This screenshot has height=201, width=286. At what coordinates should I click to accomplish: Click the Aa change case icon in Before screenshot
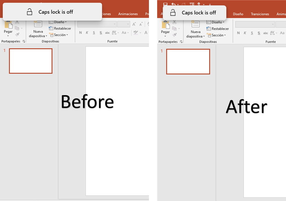124,33
